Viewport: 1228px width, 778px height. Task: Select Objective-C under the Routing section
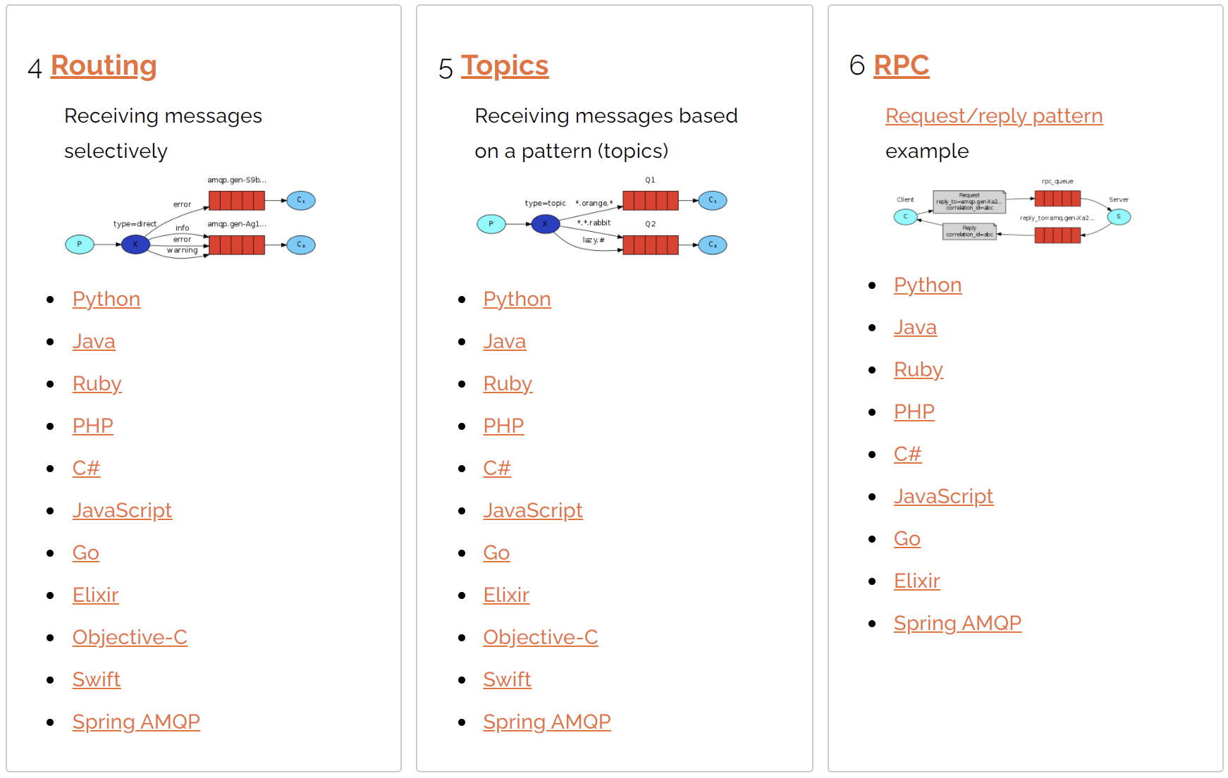tap(130, 637)
